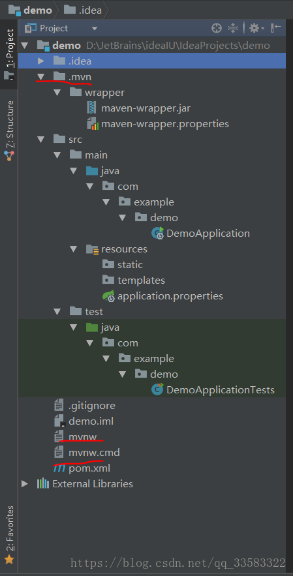Select demo in the breadcrumb bar
Image resolution: width=293 pixels, height=576 pixels.
[30, 10]
